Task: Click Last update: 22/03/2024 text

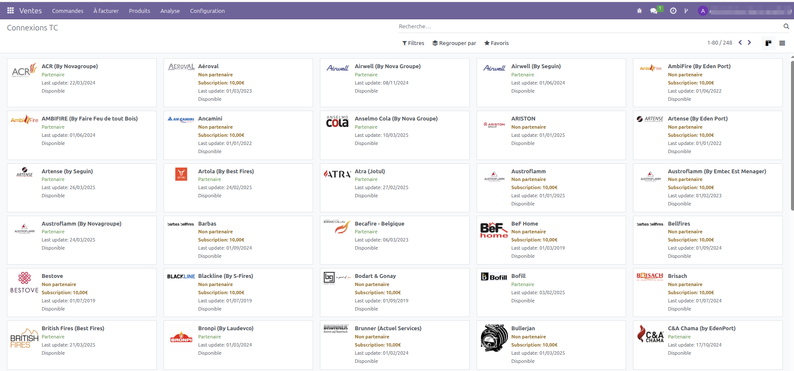Action: [68, 83]
